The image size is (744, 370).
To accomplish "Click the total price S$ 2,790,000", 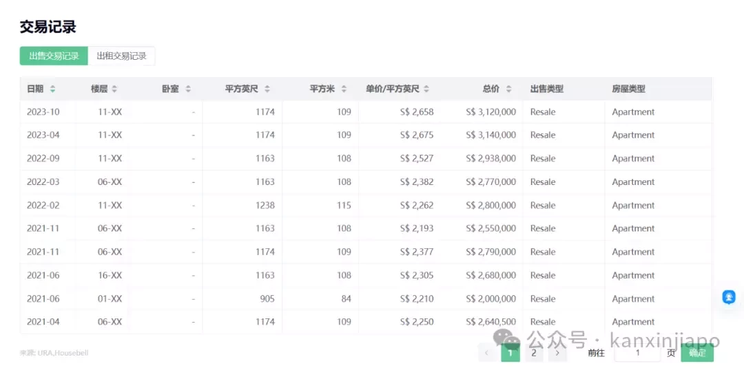I will (x=490, y=252).
